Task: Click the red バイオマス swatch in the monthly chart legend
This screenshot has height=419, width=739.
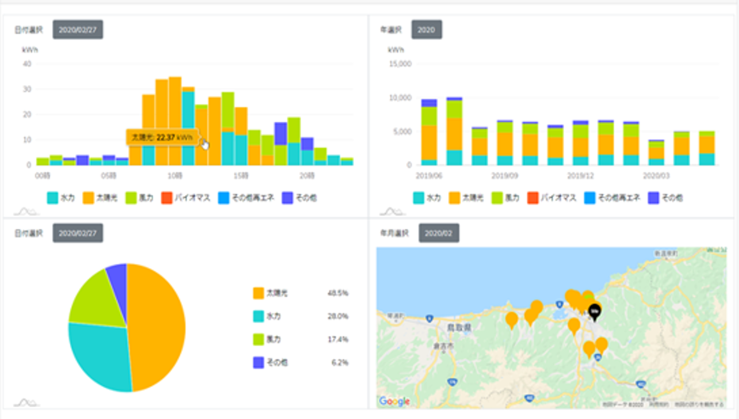Action: click(533, 198)
